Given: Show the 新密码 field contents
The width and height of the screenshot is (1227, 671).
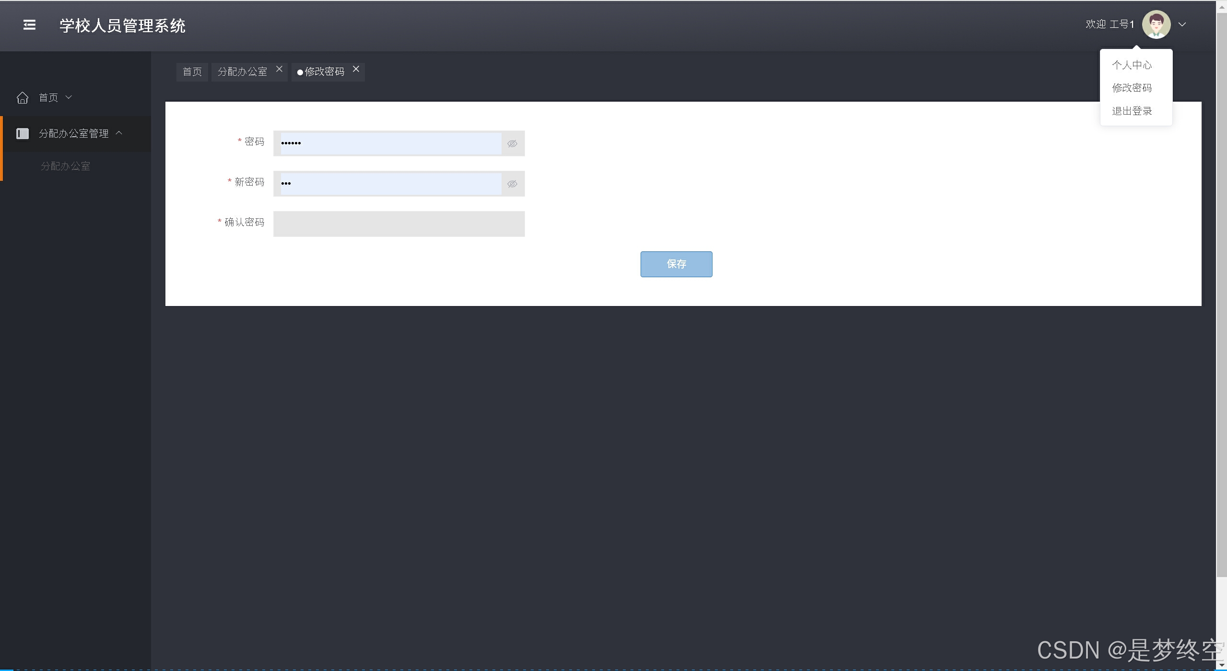Looking at the screenshot, I should [512, 184].
